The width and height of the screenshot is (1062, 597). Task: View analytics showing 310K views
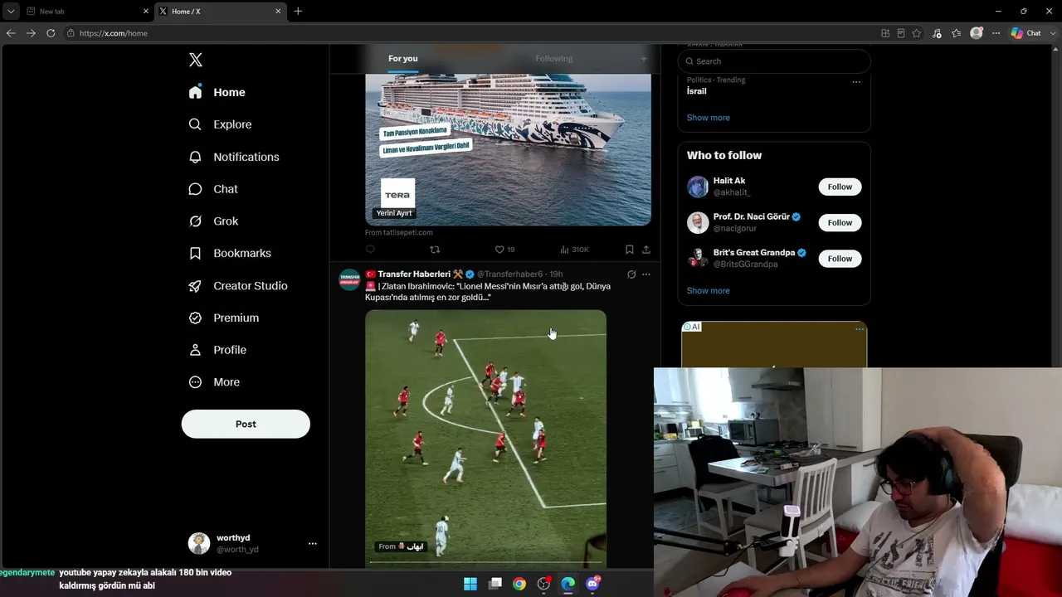pyautogui.click(x=574, y=250)
